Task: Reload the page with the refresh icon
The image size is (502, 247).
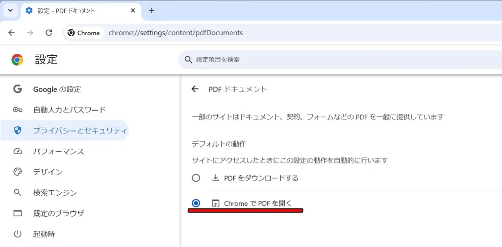Action: click(x=49, y=33)
